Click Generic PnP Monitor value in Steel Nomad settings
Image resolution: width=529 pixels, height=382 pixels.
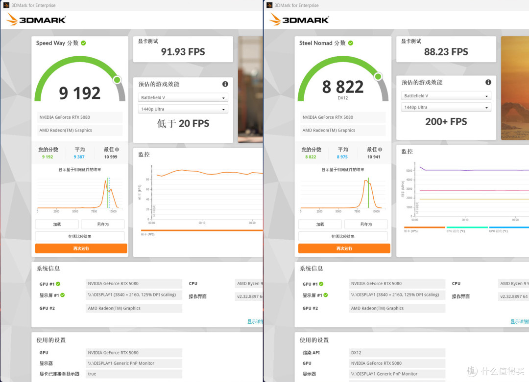(x=397, y=374)
